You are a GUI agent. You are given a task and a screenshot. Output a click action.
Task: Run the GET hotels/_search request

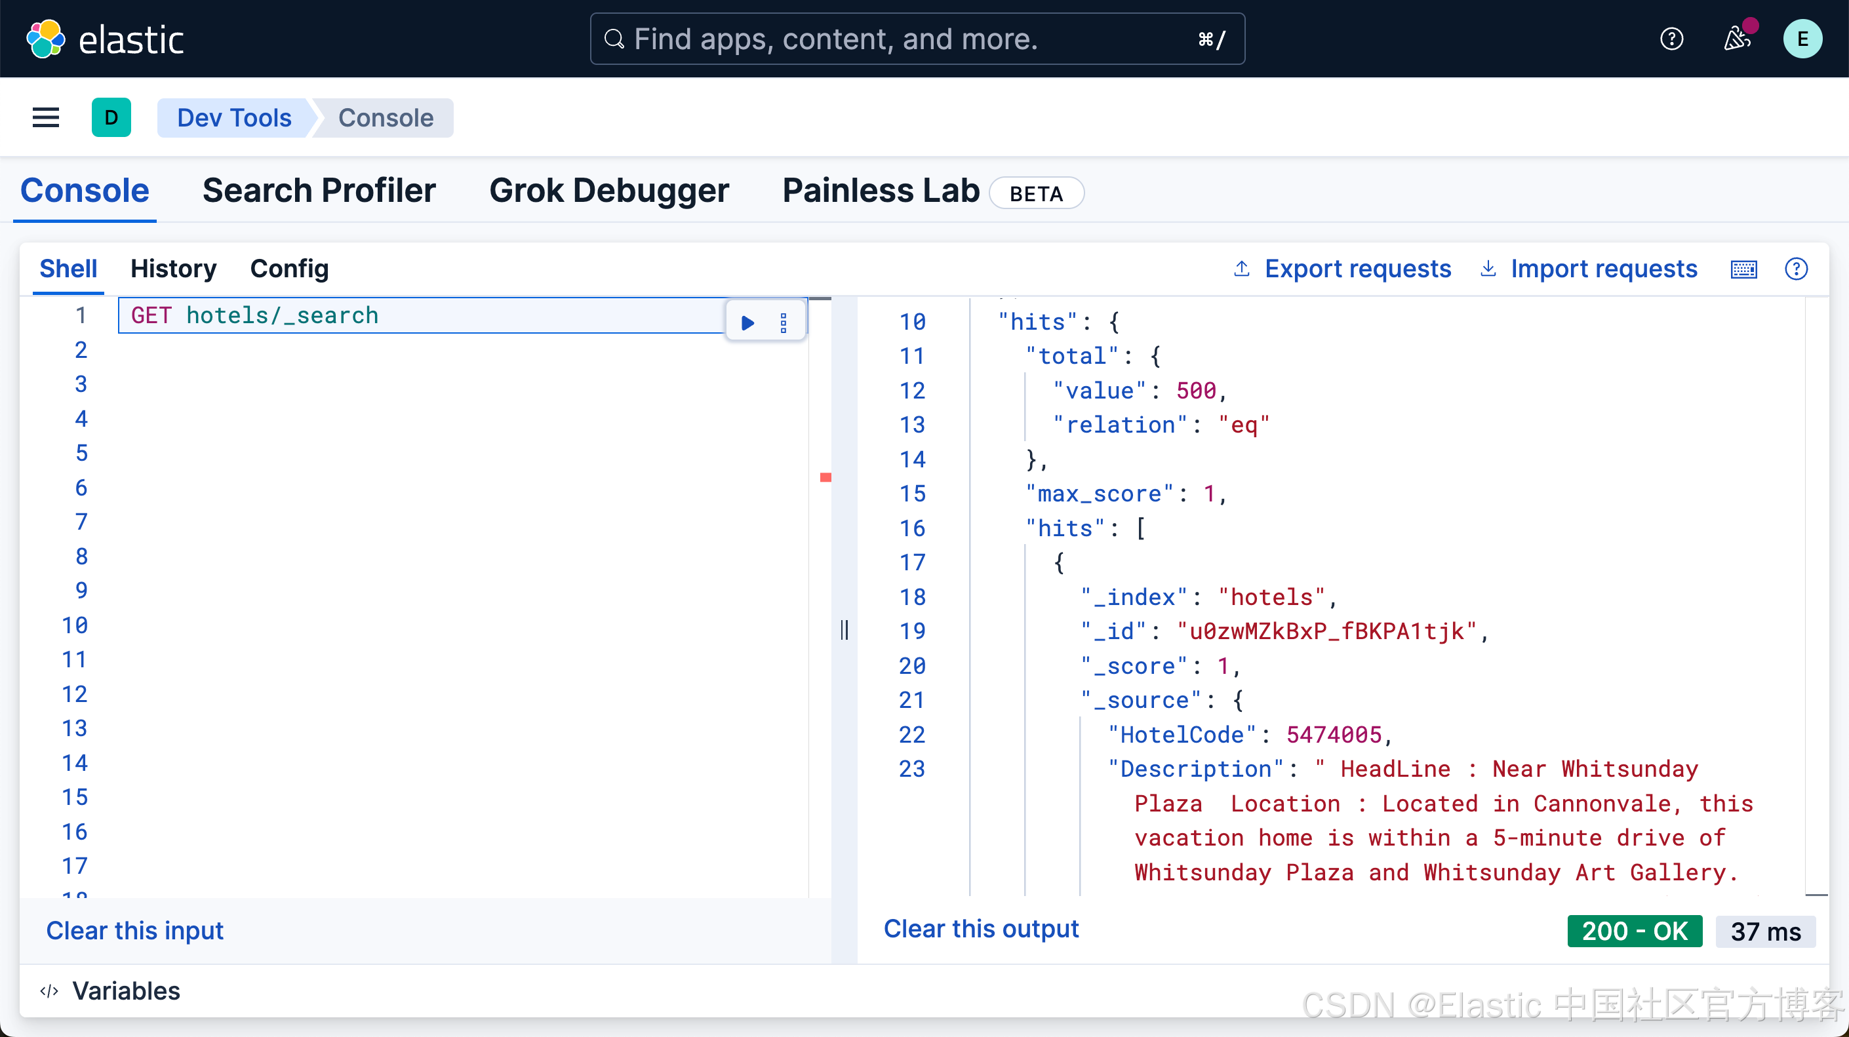coord(747,323)
